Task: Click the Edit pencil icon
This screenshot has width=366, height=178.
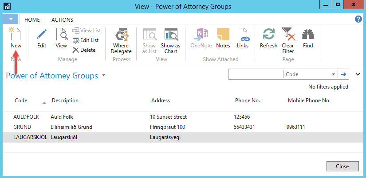Action: pyautogui.click(x=42, y=35)
